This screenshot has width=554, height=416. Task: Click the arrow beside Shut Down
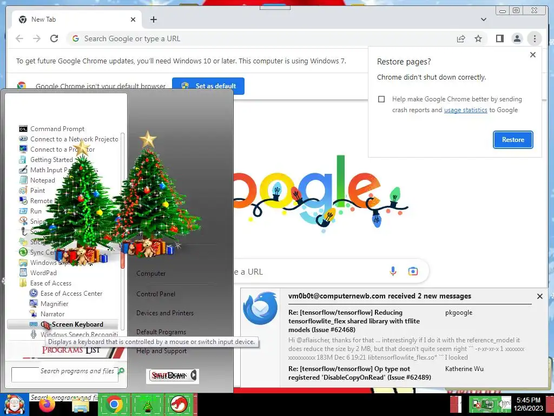194,375
